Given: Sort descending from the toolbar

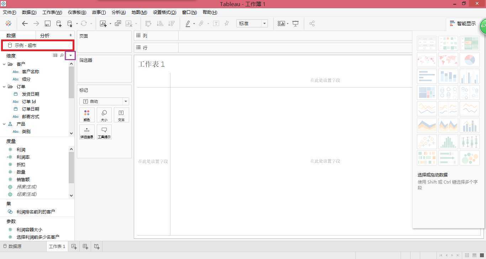Looking at the screenshot, I should pos(171,23).
